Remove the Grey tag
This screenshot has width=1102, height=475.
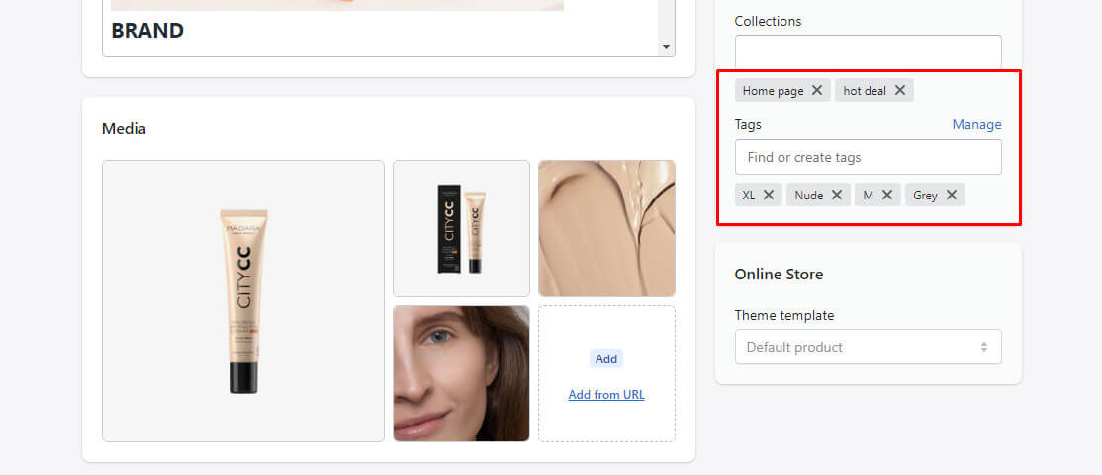pyautogui.click(x=951, y=195)
